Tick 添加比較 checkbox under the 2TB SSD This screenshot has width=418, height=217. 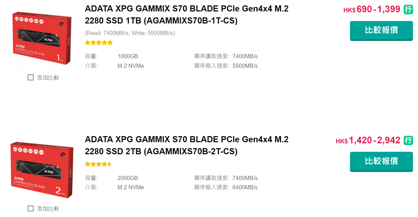point(31,209)
